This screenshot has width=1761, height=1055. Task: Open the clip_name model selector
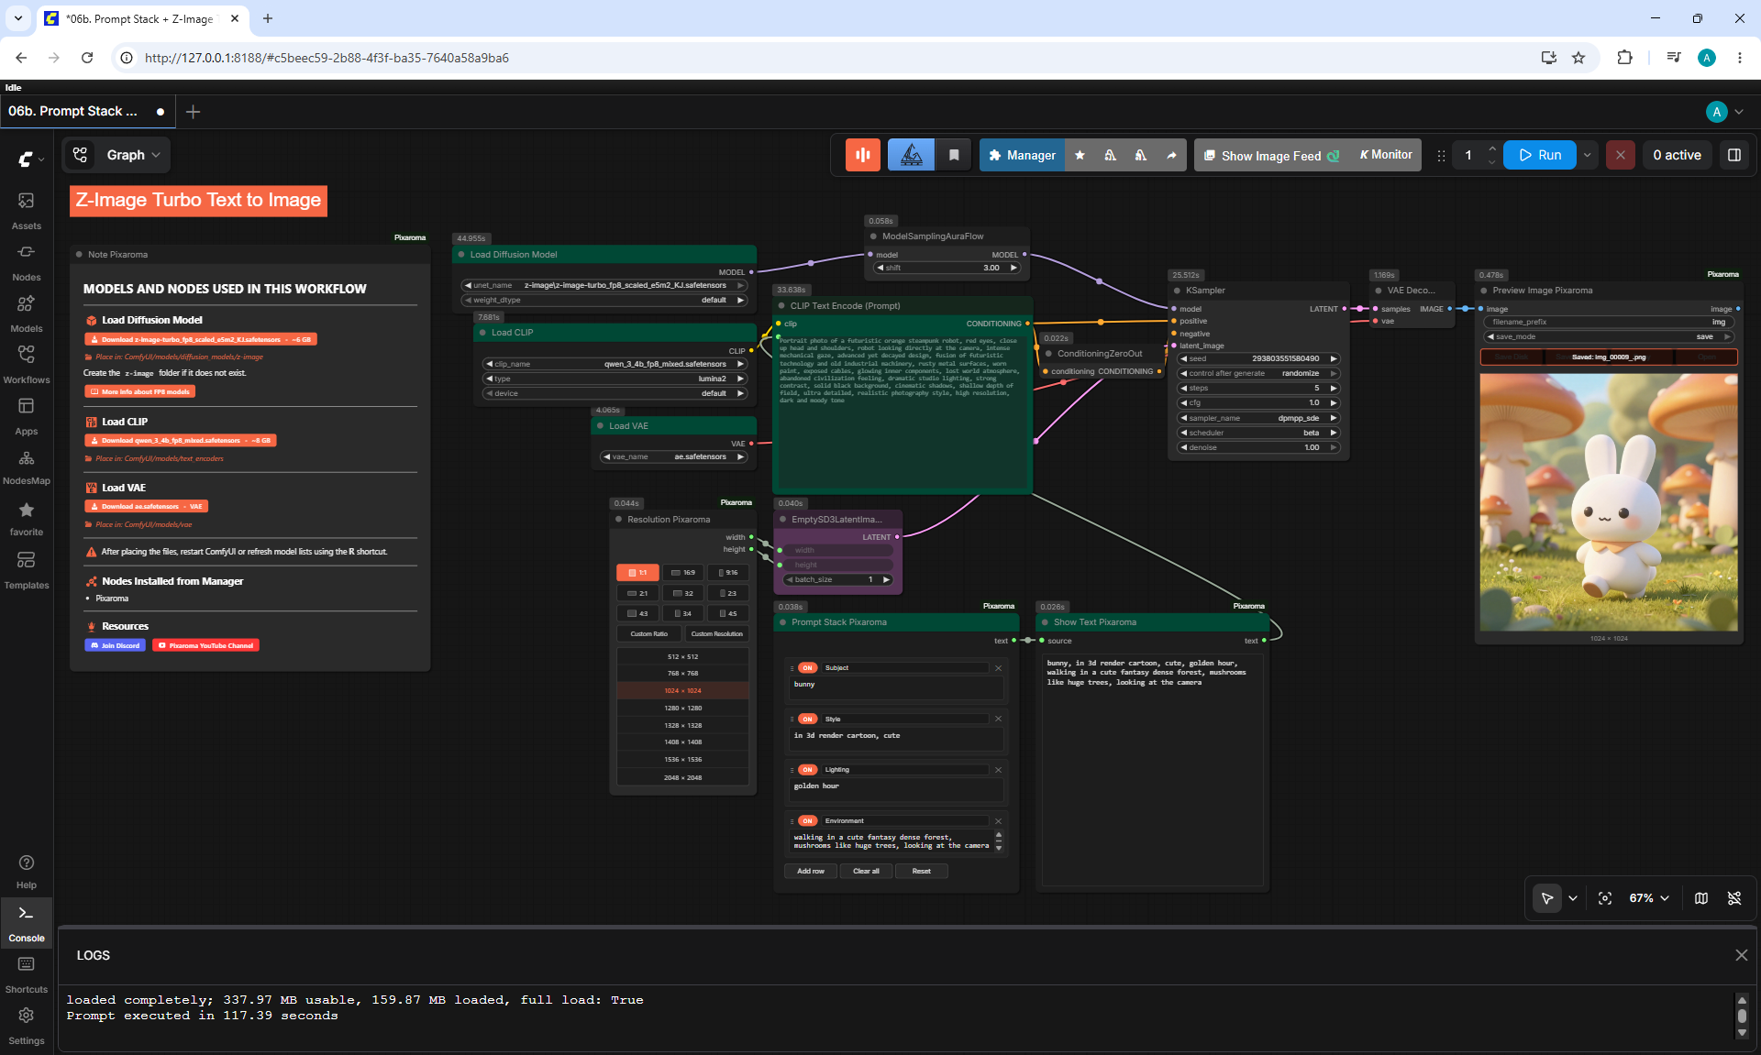(x=615, y=364)
